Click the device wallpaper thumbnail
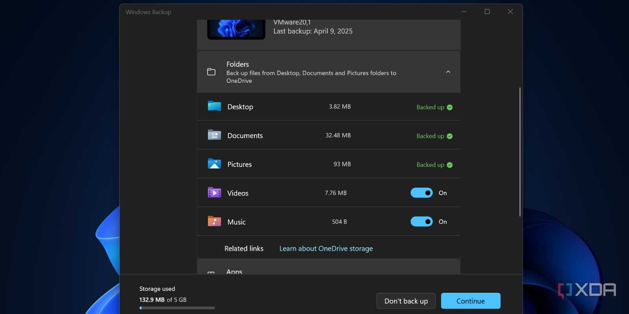 tap(236, 29)
